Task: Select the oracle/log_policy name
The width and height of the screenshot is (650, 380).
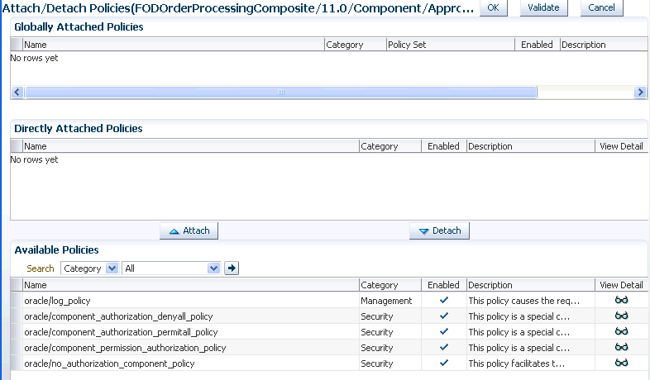Action: (x=57, y=301)
